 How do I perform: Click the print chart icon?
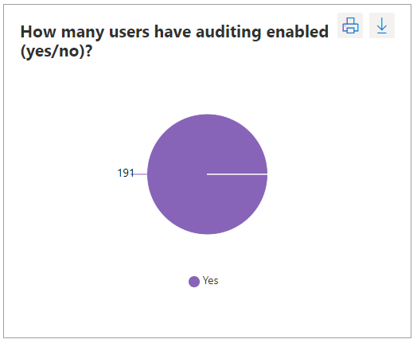[350, 25]
